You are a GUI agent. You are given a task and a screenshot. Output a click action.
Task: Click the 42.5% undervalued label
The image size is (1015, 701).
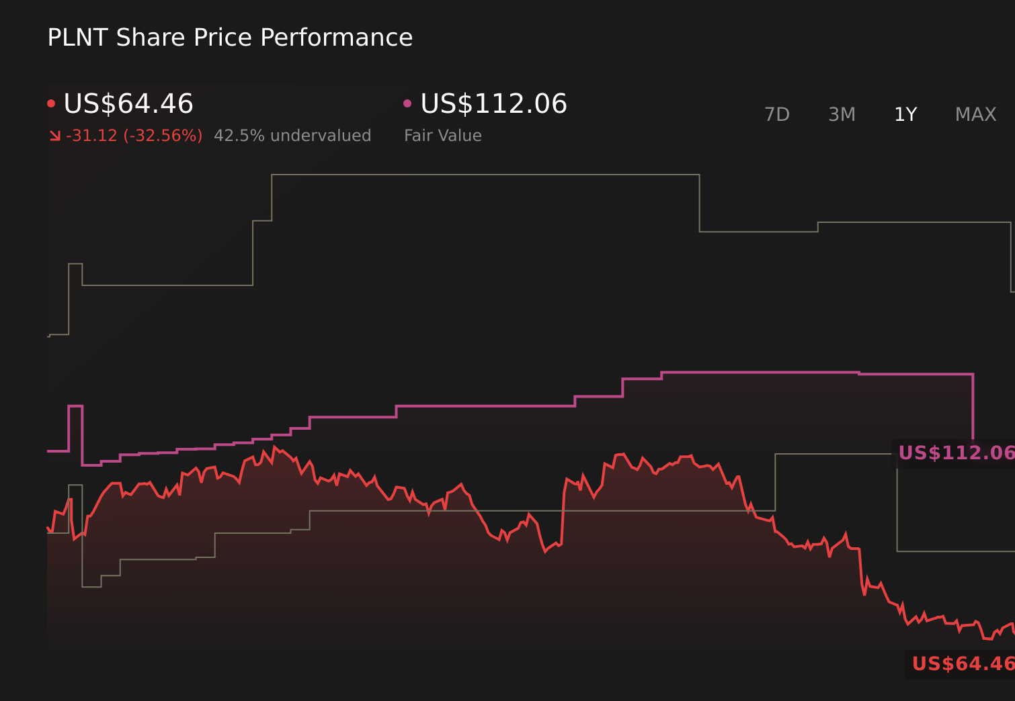coord(292,135)
